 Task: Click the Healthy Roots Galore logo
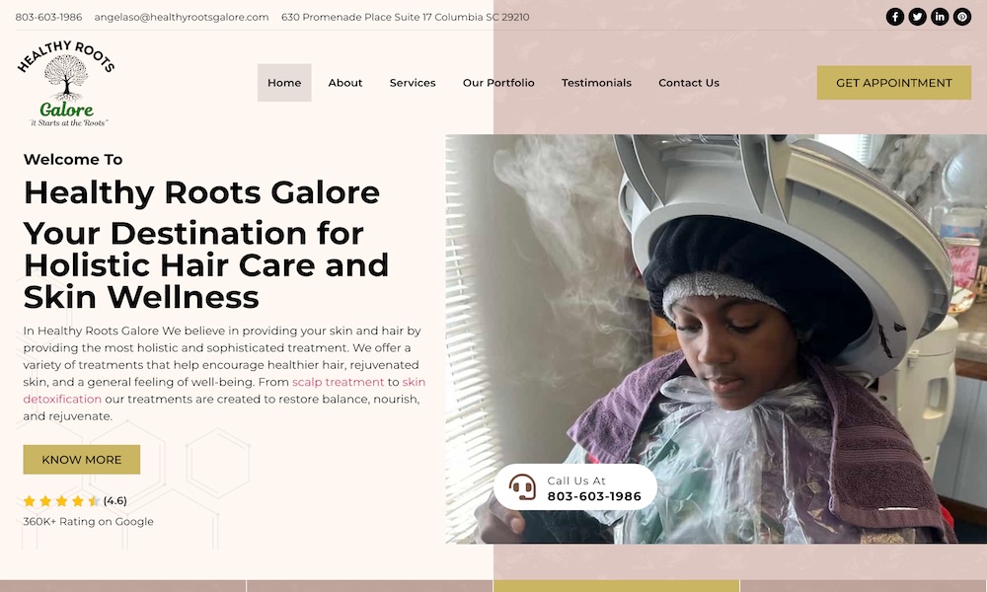[x=66, y=84]
